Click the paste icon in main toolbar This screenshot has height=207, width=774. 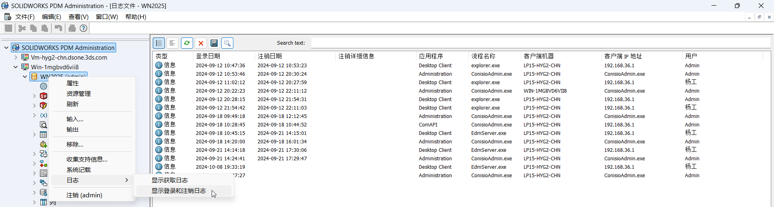[45, 28]
